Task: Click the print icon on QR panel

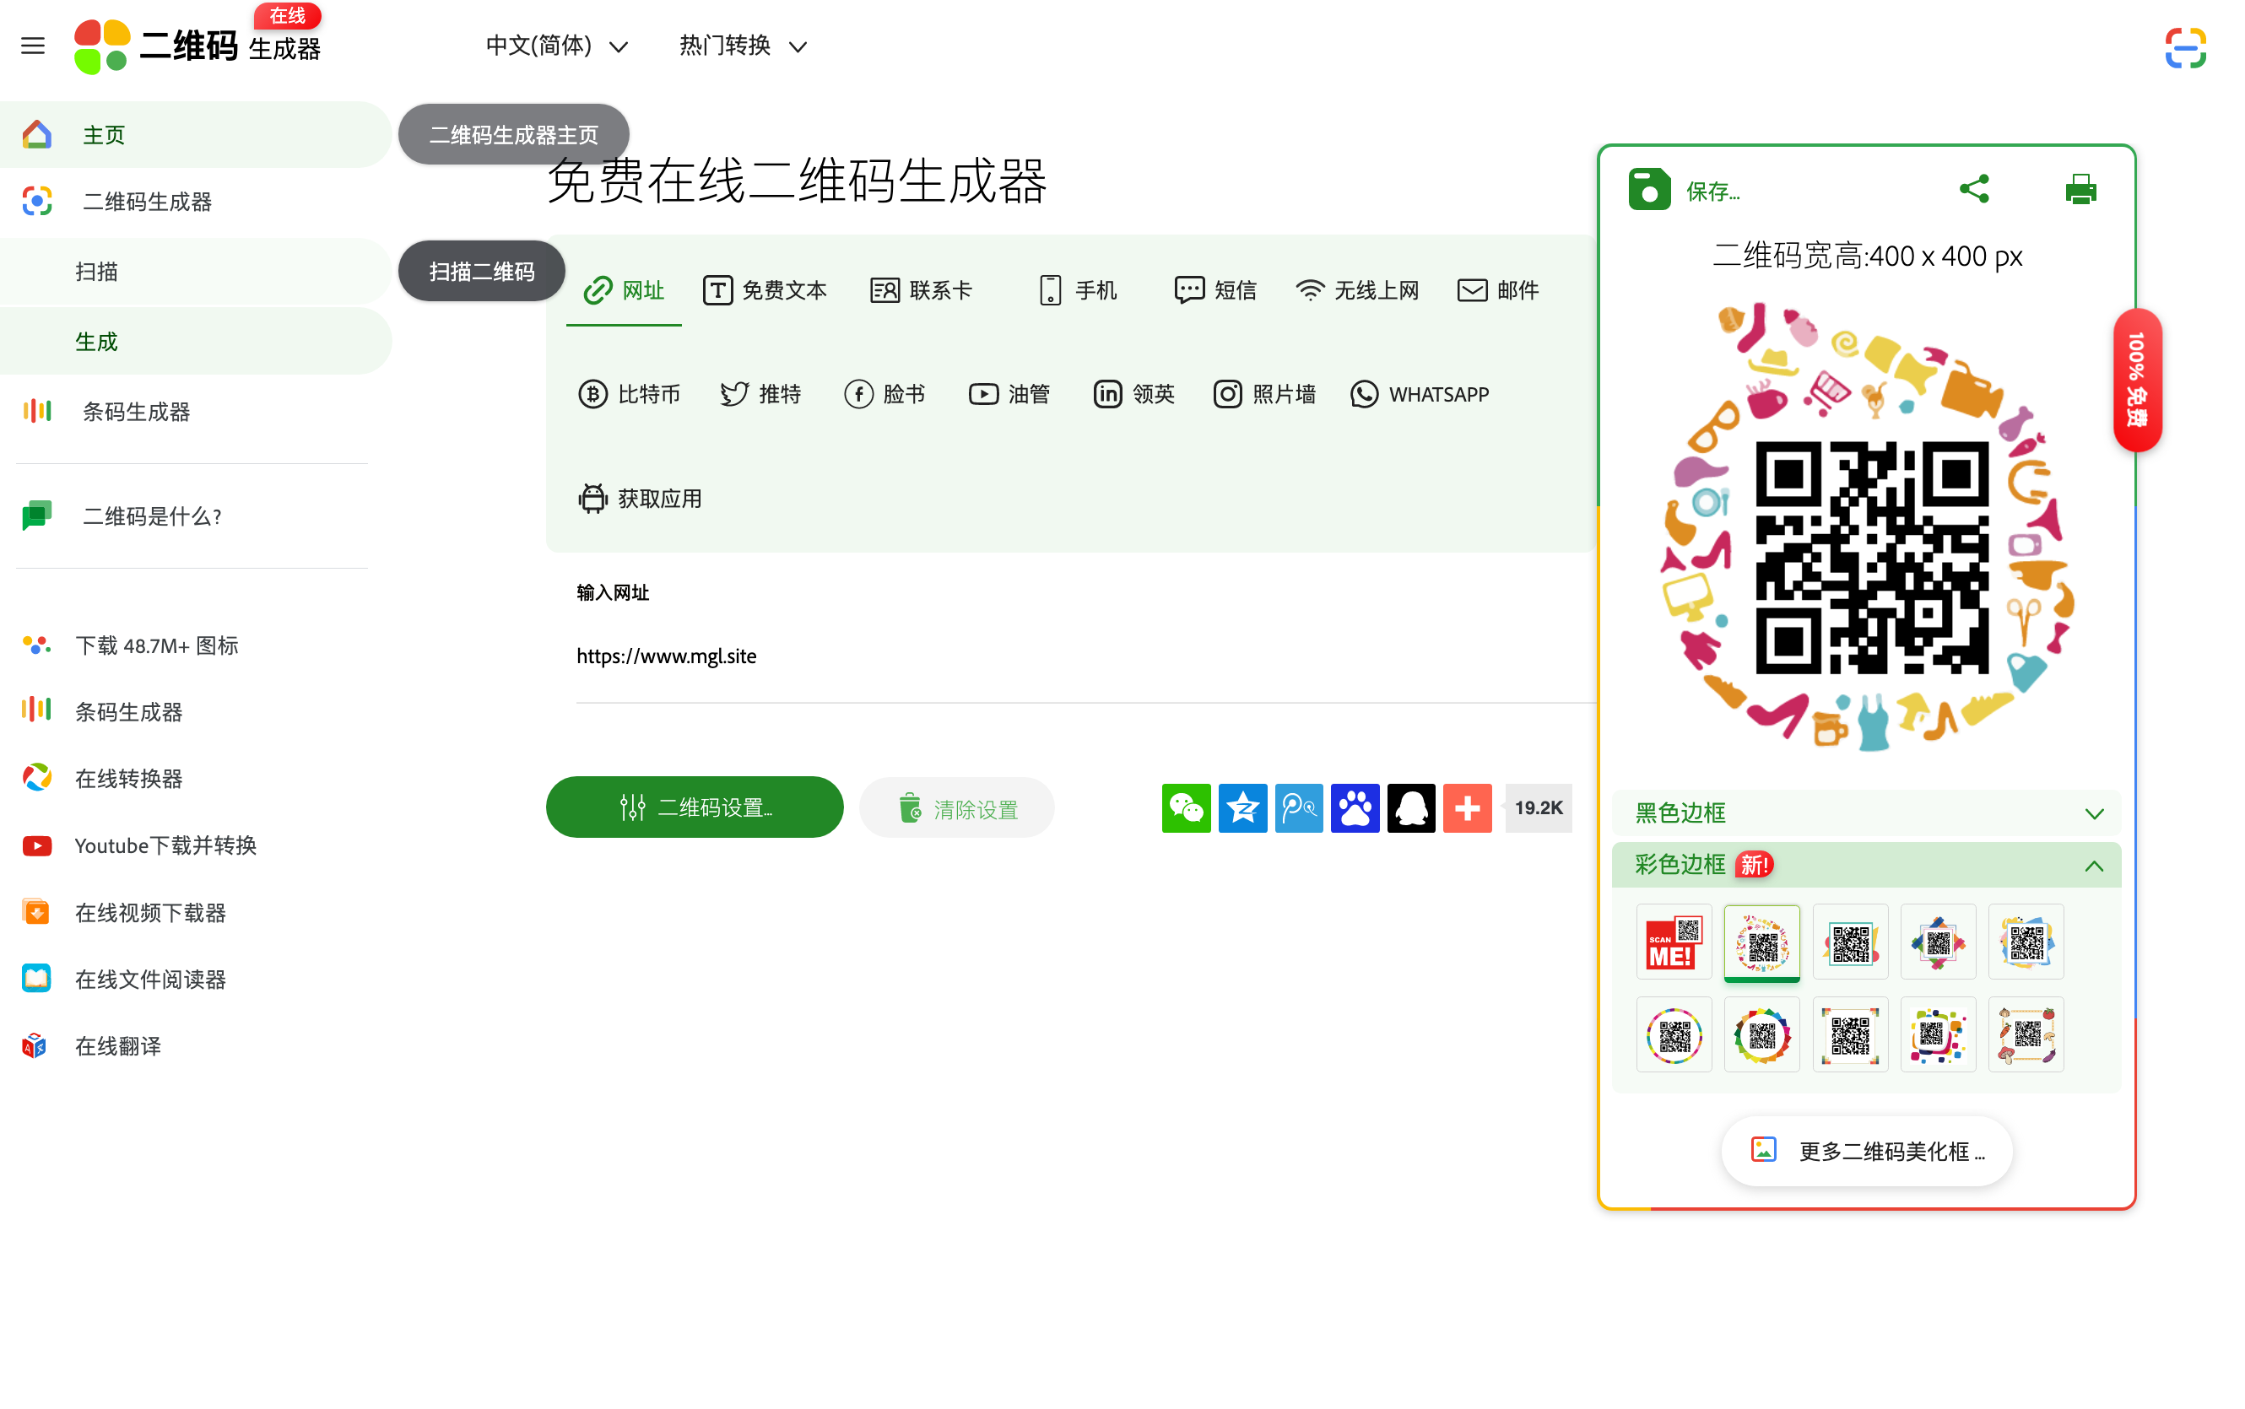Action: (2080, 189)
